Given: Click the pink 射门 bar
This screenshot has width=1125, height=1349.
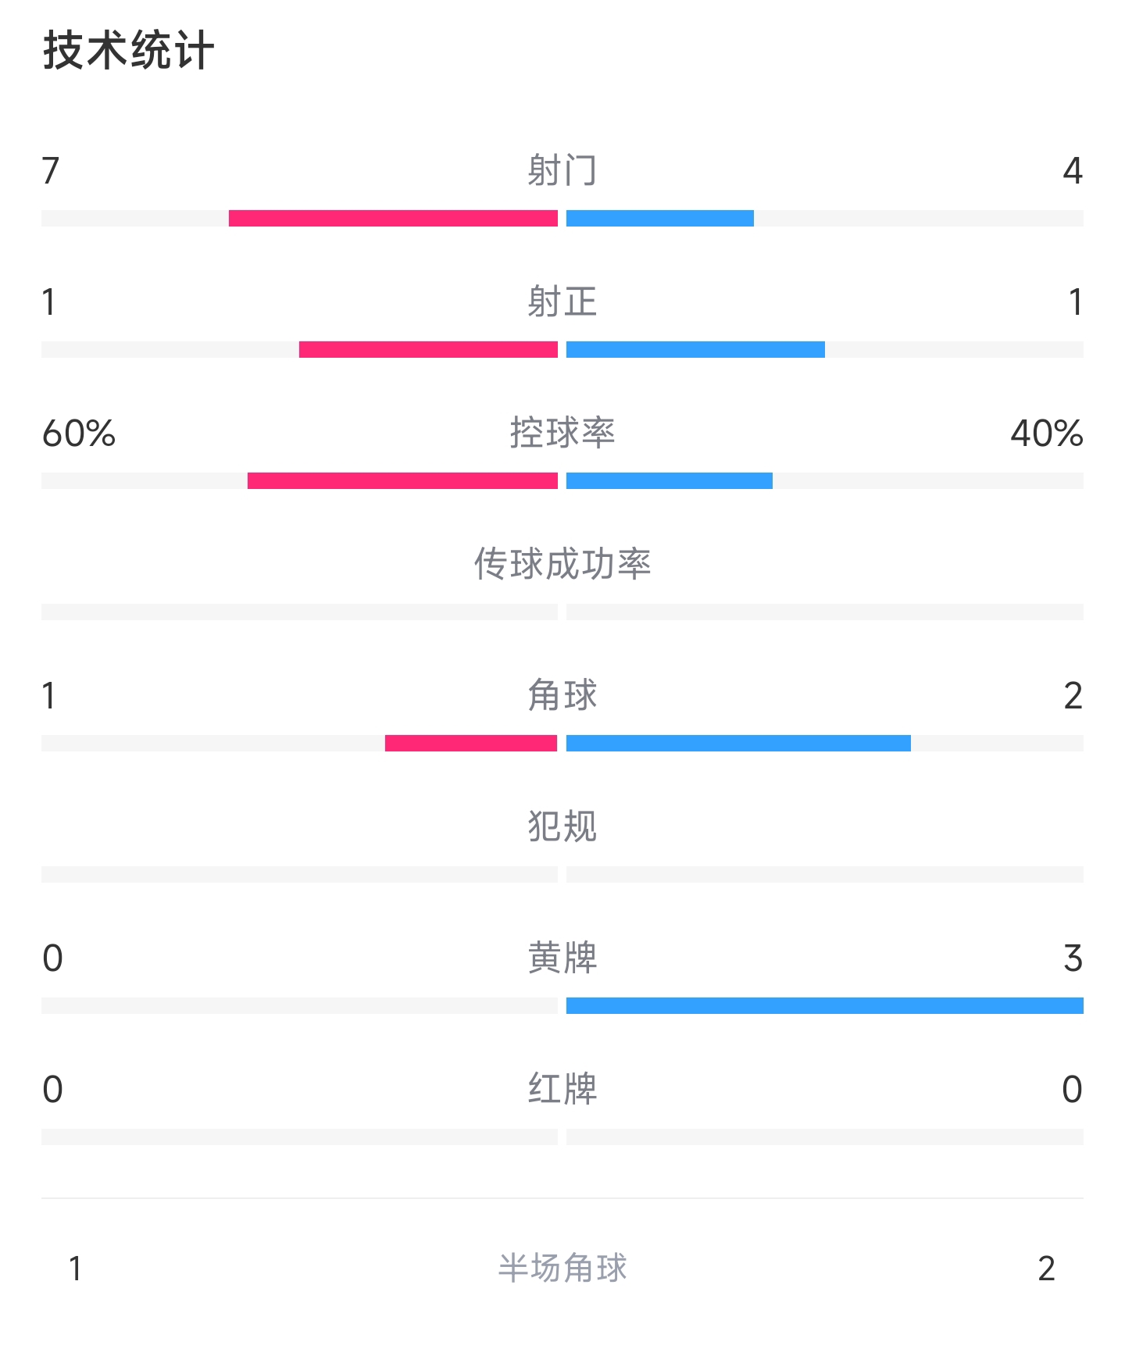Looking at the screenshot, I should pyautogui.click(x=393, y=218).
